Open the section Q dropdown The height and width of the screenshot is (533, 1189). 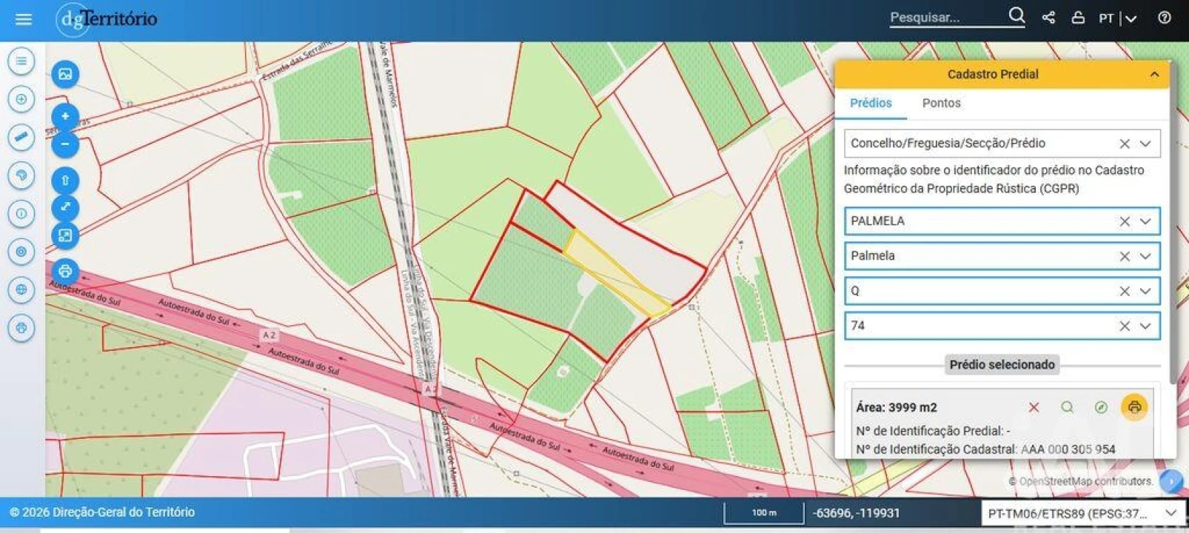(x=1145, y=291)
